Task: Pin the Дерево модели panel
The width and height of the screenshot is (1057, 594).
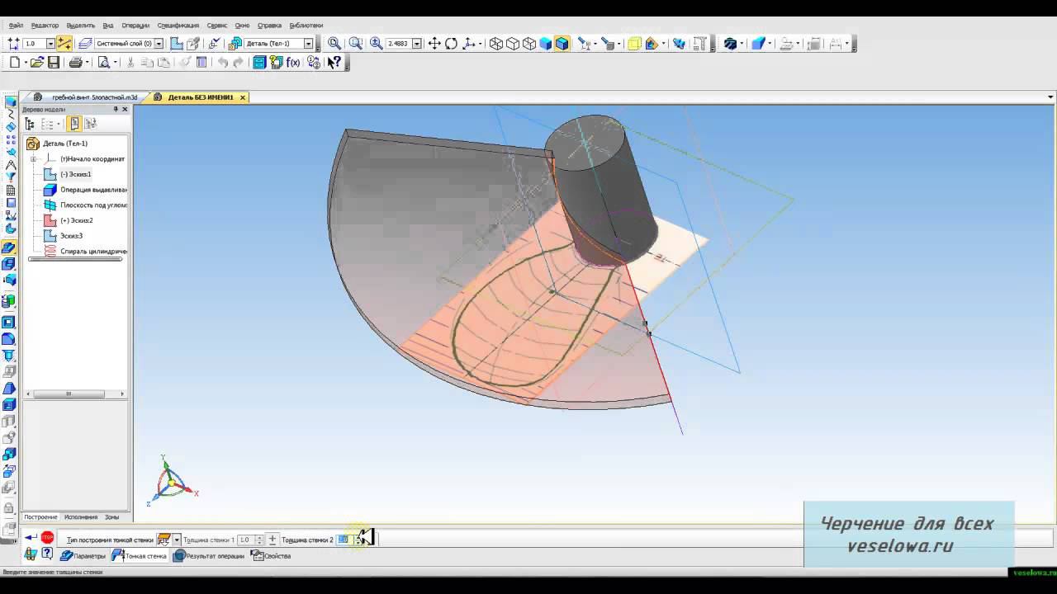Action: click(116, 109)
